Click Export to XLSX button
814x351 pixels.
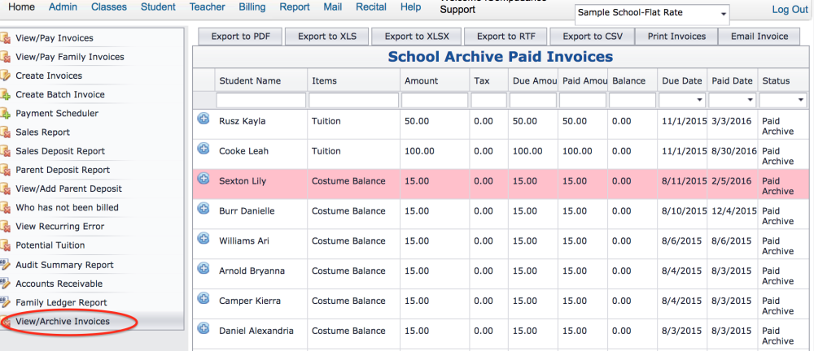pyautogui.click(x=417, y=37)
